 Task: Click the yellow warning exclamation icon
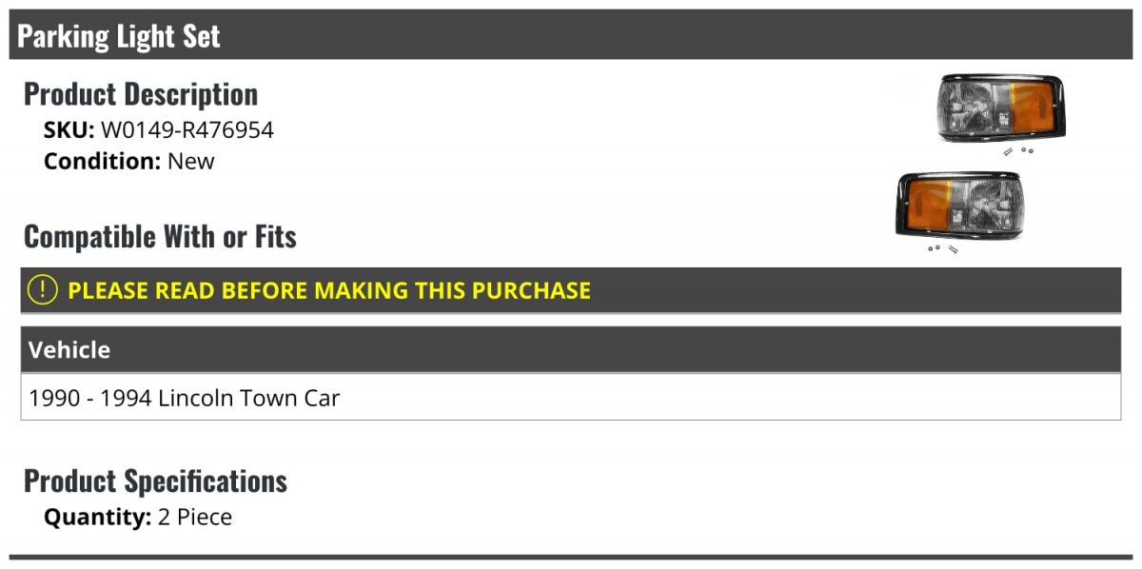coord(43,290)
